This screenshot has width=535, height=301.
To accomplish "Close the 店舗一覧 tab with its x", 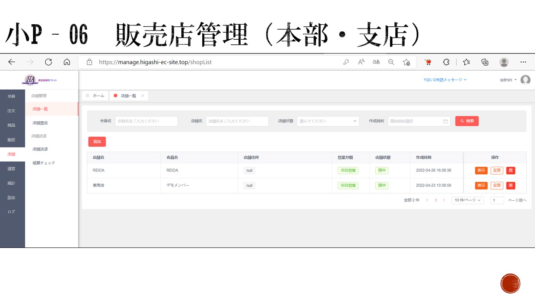I will click(x=143, y=96).
